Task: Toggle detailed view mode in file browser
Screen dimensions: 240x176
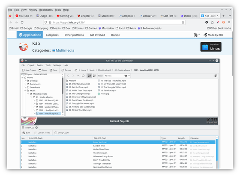Action: (94, 76)
